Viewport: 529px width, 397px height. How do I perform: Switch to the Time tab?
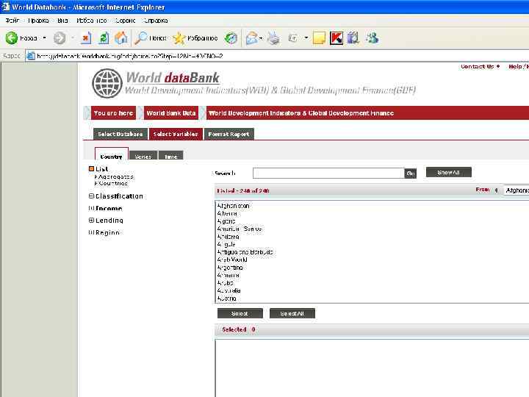tap(170, 155)
